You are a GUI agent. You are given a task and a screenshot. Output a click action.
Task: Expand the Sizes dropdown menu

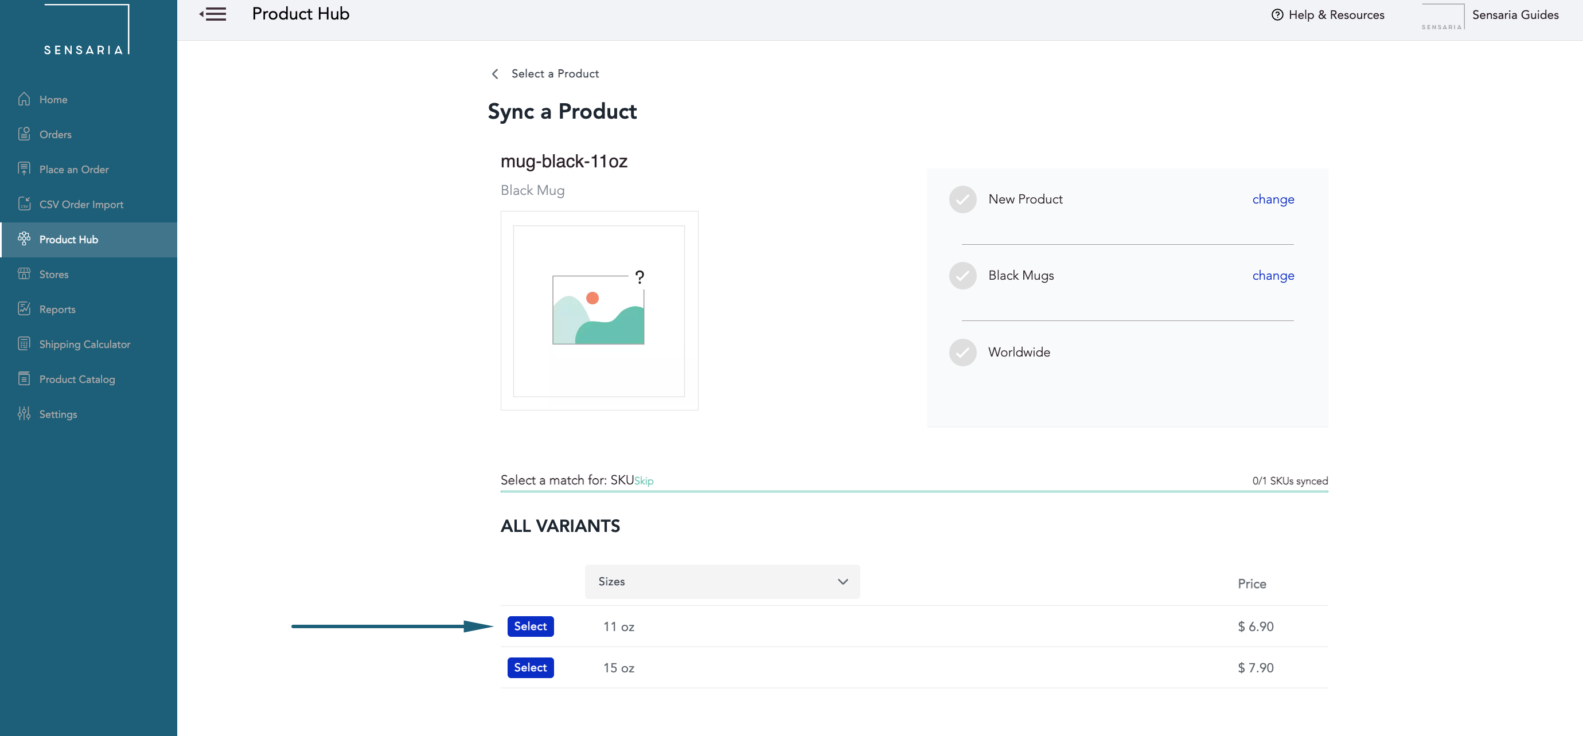click(722, 582)
